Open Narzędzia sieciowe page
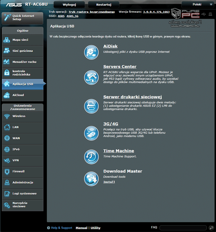 tap(23, 205)
